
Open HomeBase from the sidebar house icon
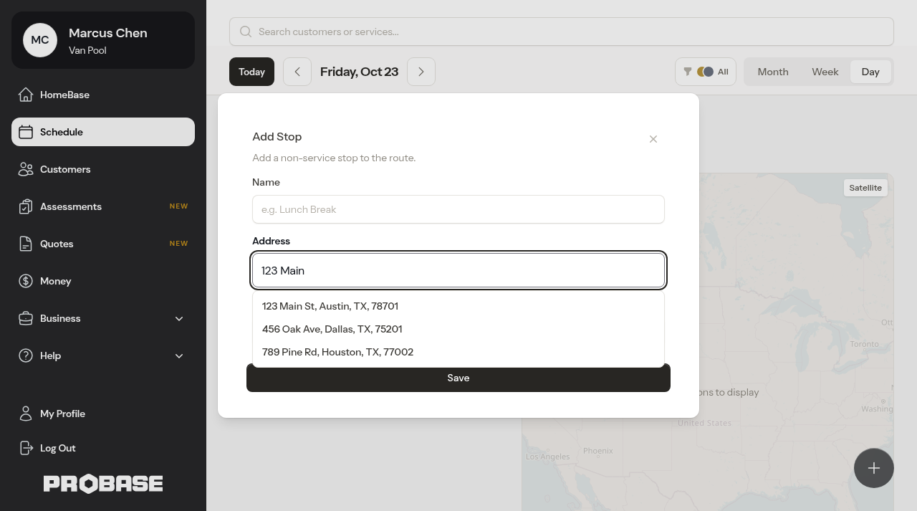tap(26, 95)
